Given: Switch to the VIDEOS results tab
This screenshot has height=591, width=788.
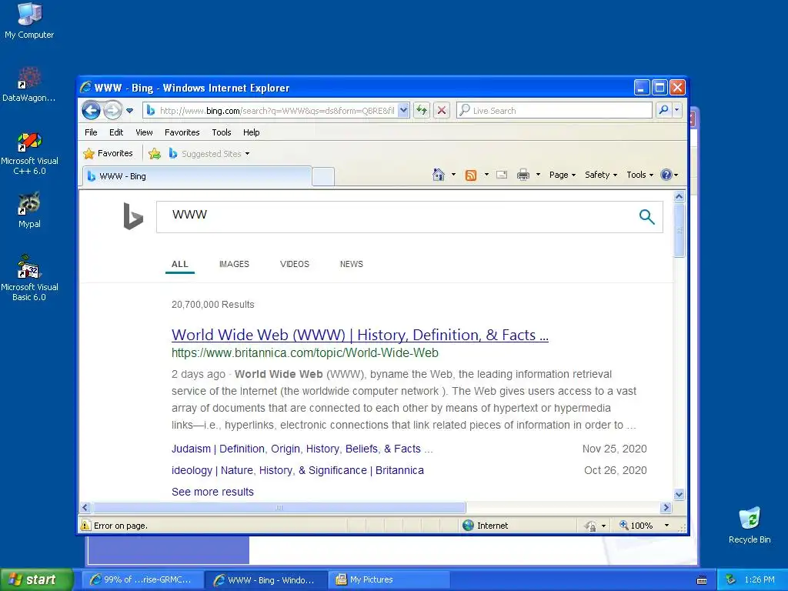Looking at the screenshot, I should pyautogui.click(x=295, y=264).
